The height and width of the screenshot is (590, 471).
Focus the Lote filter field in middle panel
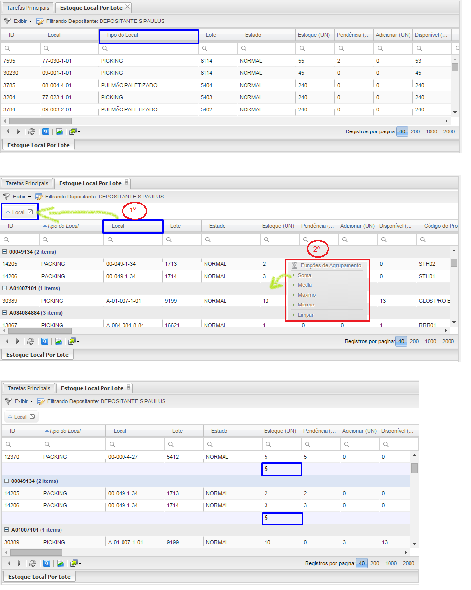click(x=182, y=240)
